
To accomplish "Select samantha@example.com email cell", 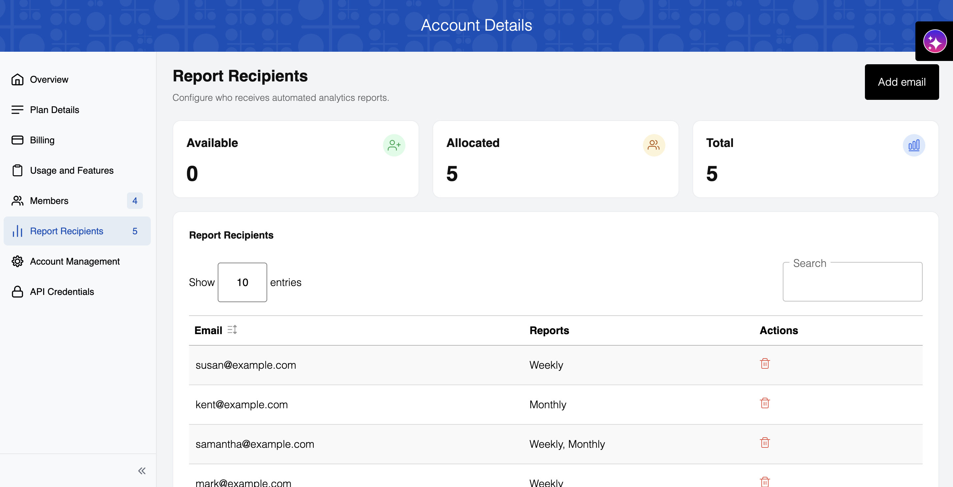I will (x=255, y=444).
